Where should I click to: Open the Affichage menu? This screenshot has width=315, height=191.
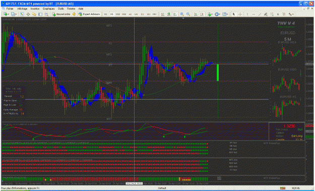click(22, 9)
